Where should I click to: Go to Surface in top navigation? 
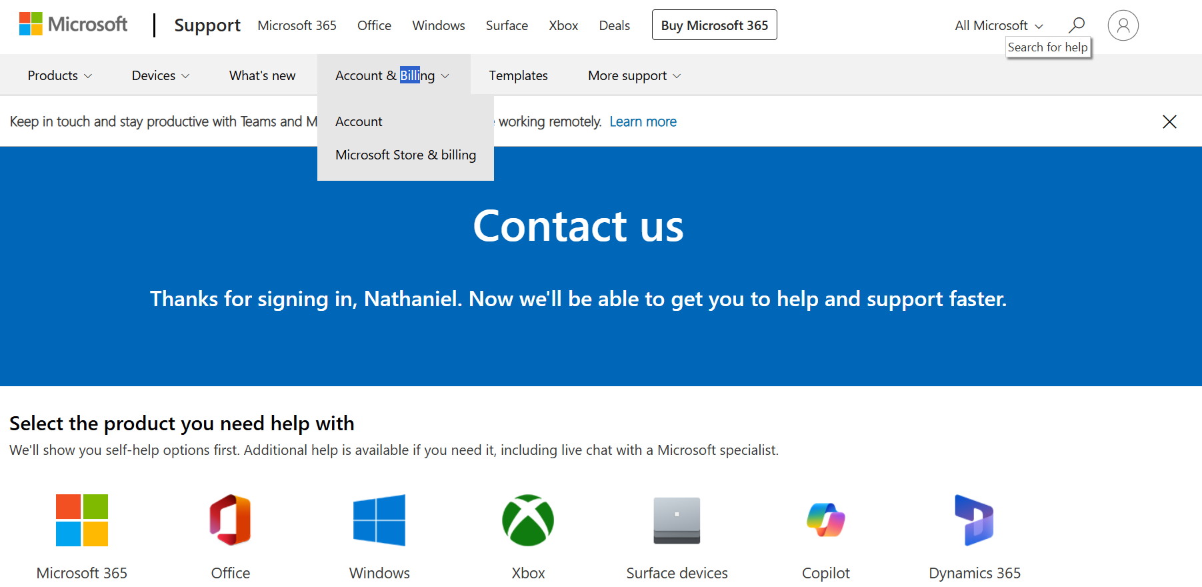507,25
